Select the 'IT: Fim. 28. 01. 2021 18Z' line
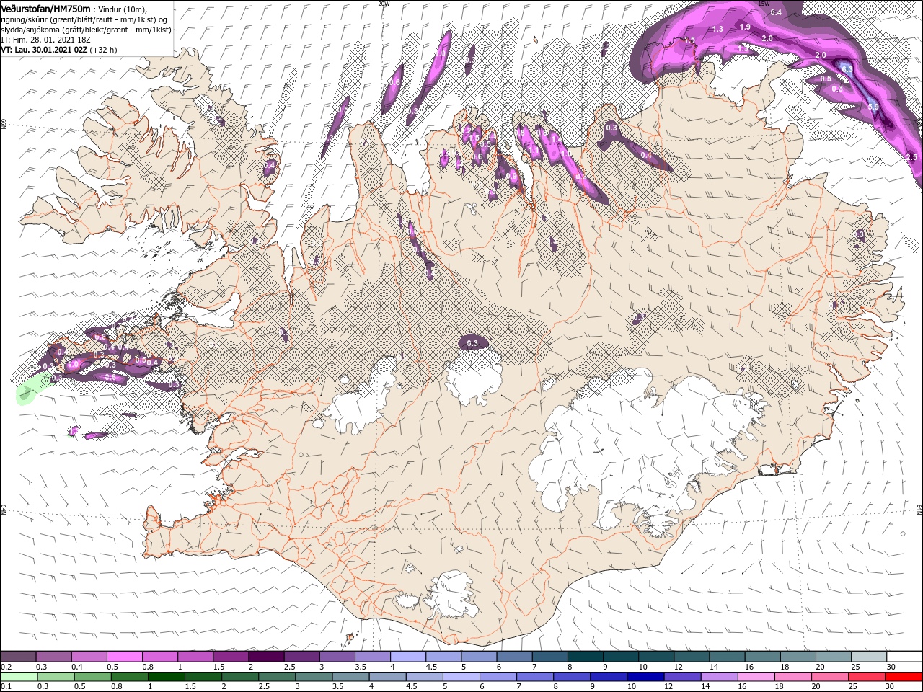This screenshot has height=692, width=923. tap(45, 39)
